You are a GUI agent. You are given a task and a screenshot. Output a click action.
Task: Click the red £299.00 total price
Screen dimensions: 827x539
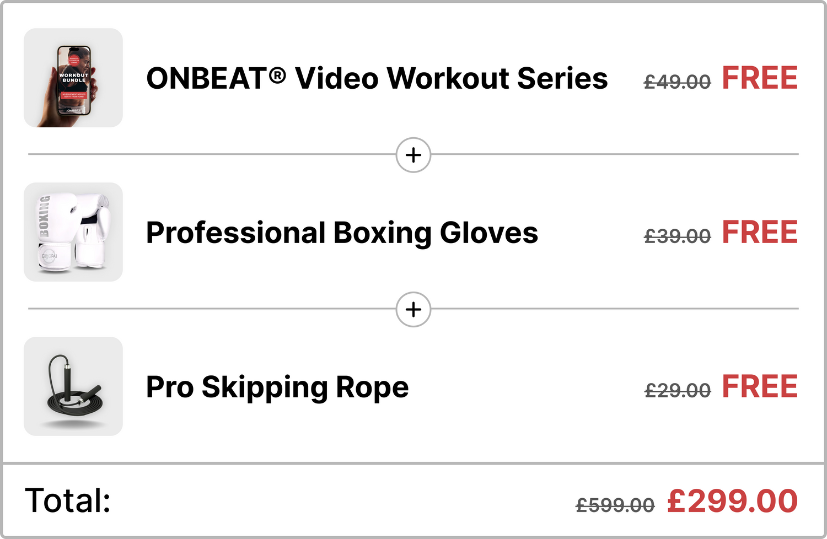click(733, 501)
